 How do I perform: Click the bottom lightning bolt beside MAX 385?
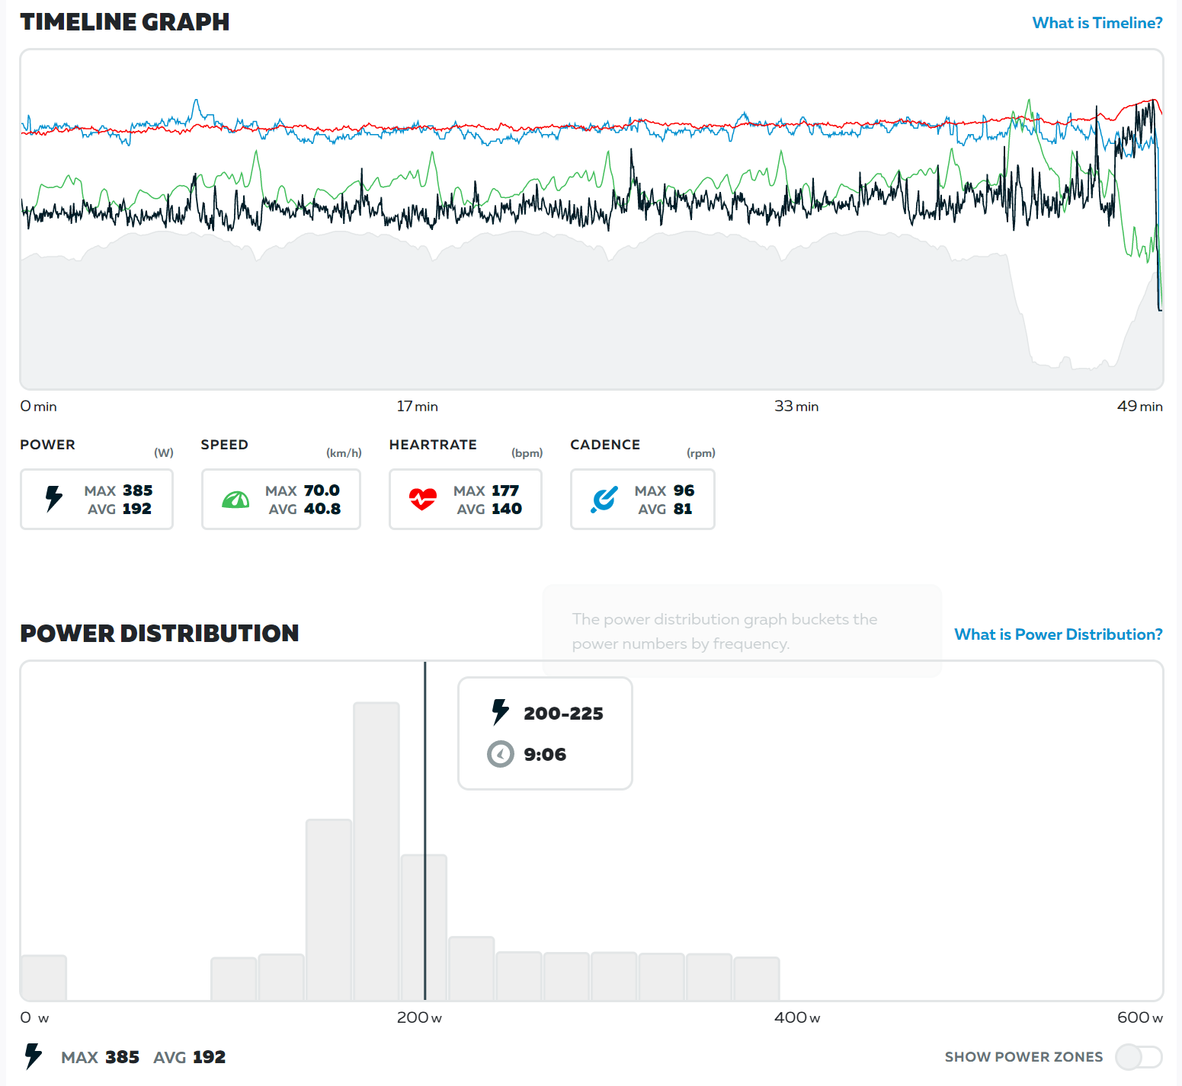(33, 1056)
